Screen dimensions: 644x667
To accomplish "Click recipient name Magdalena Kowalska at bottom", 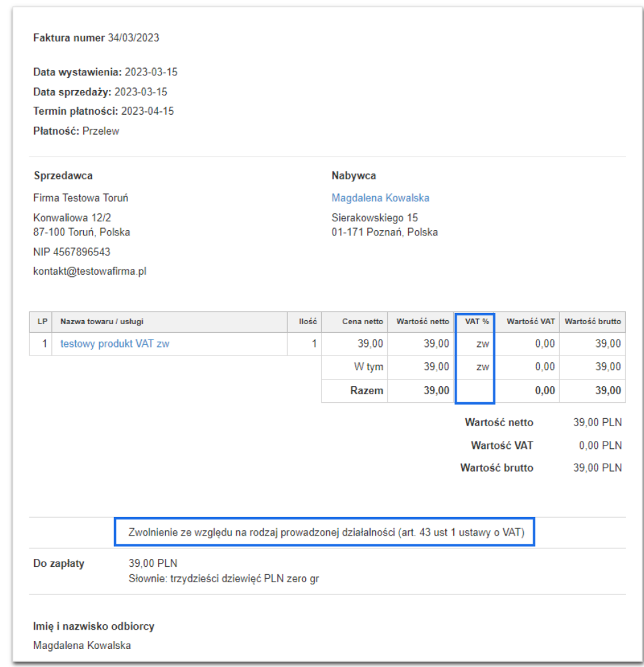I will [x=82, y=645].
